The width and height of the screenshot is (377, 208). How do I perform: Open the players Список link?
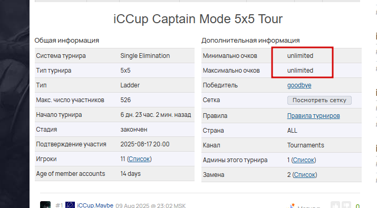[x=139, y=159]
